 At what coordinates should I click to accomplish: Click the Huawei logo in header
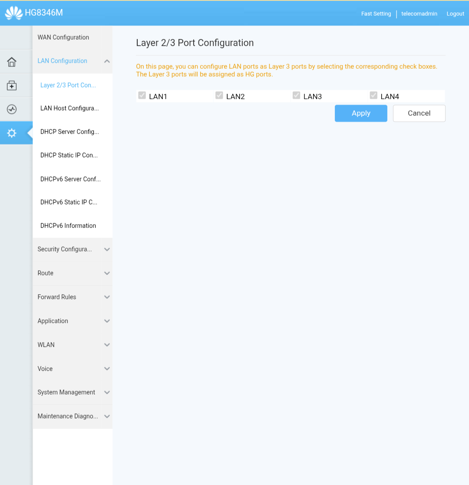(14, 13)
